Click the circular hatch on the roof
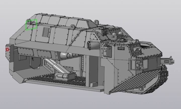The image size is (181, 109). point(112,37)
